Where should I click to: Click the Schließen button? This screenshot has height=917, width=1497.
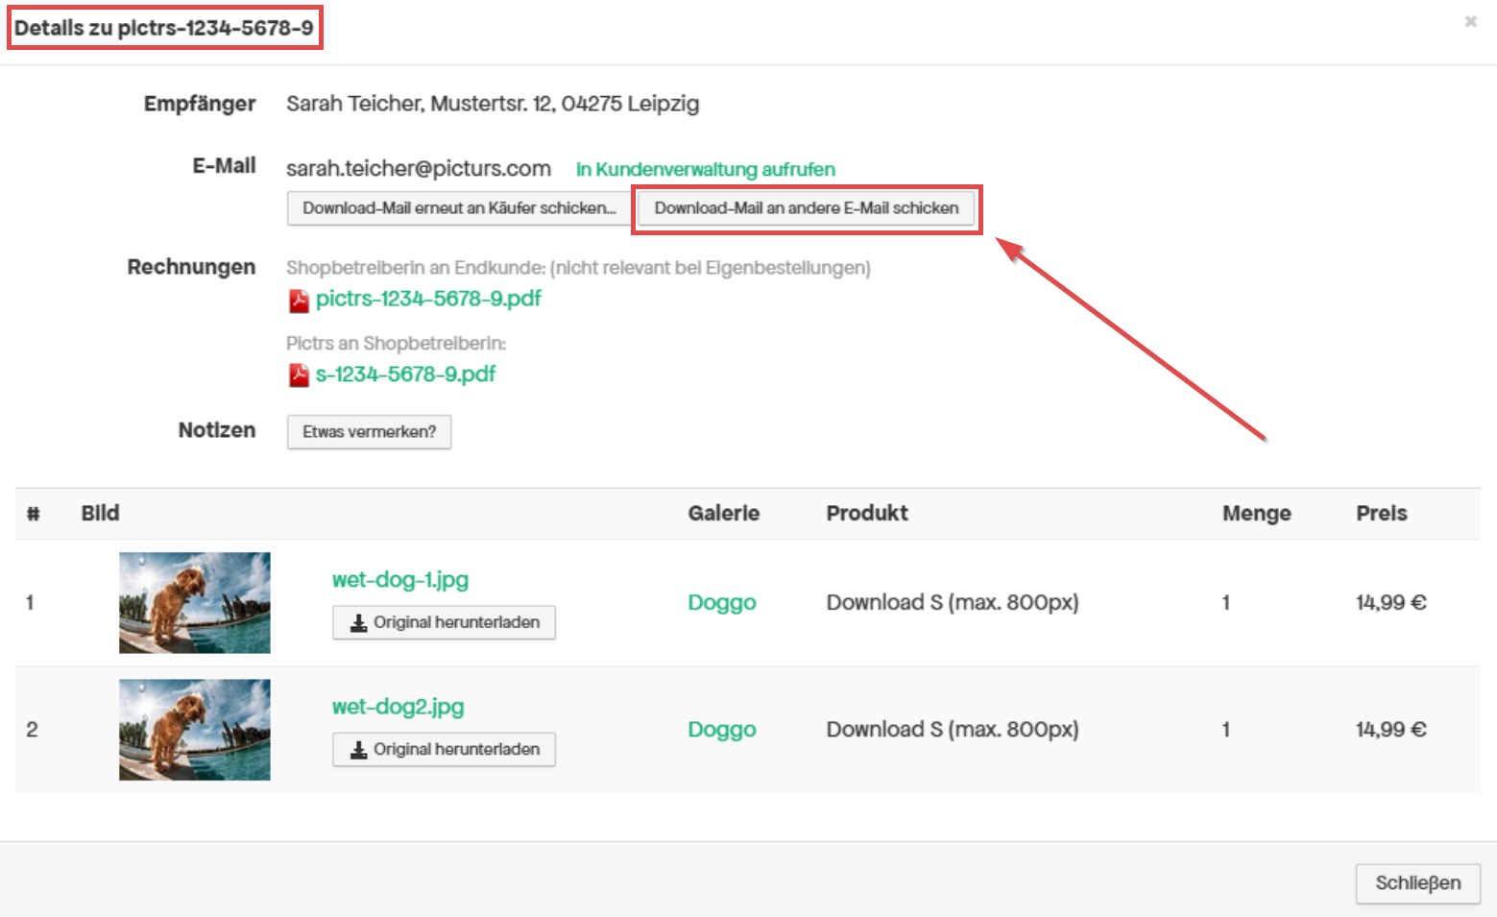pyautogui.click(x=1418, y=883)
